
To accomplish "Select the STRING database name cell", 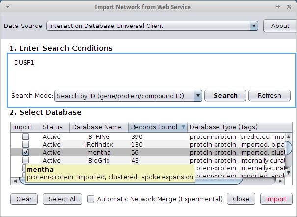I will 99,136.
